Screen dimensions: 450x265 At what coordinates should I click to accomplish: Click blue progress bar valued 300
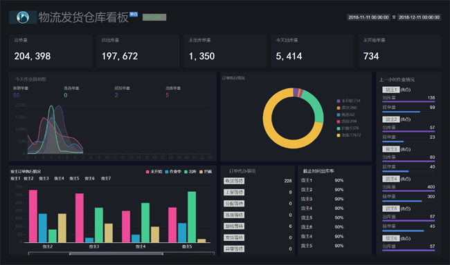402,201
